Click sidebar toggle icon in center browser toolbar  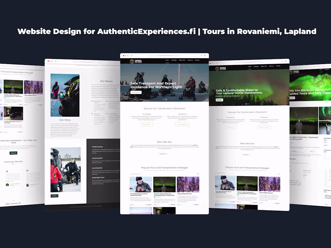[132, 56]
